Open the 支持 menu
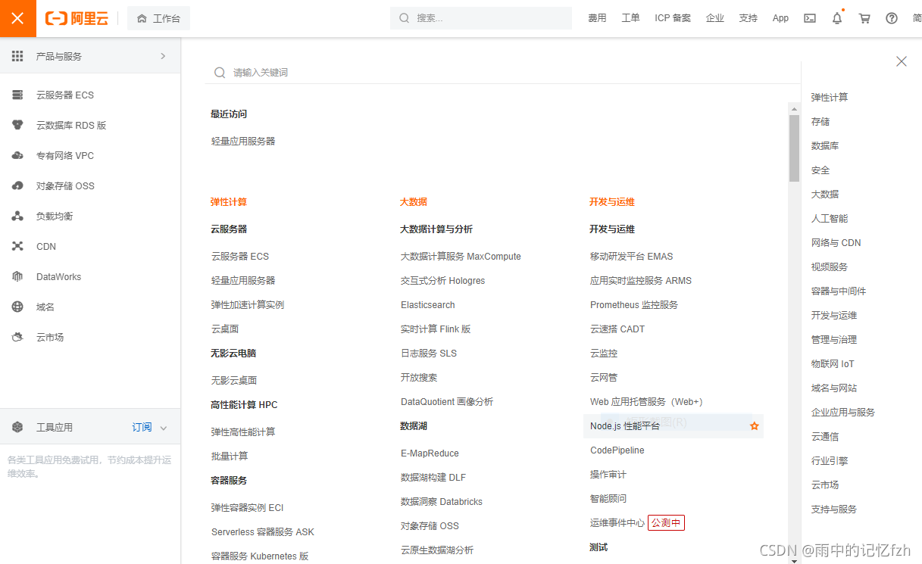The width and height of the screenshot is (922, 564). click(748, 18)
